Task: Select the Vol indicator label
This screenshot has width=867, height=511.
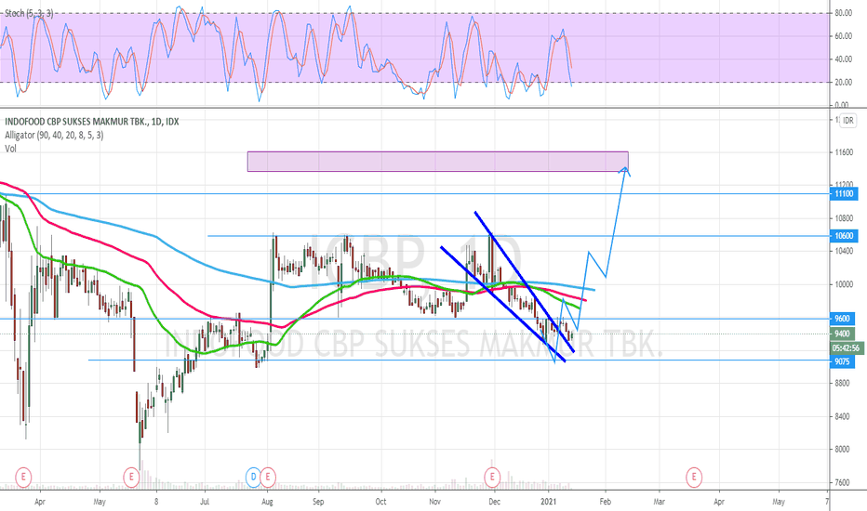Action: [x=10, y=149]
